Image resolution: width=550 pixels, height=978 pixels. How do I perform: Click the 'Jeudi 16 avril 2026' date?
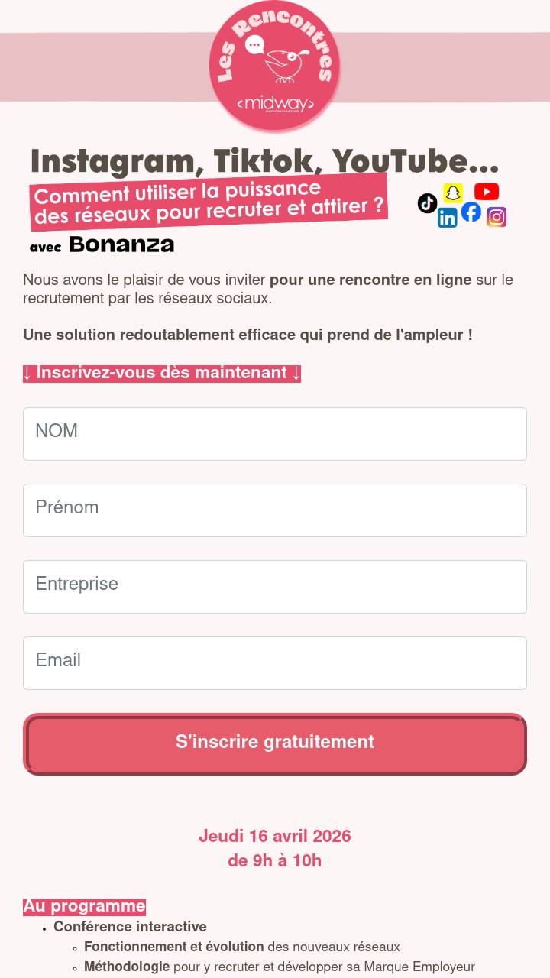275,836
